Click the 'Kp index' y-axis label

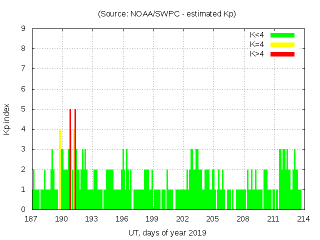(7, 119)
